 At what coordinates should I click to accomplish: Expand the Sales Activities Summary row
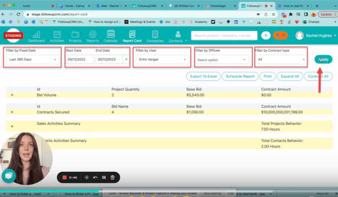tap(12, 126)
